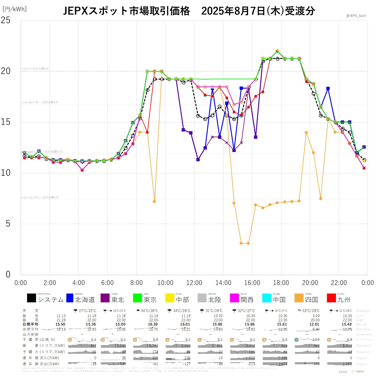378x376 pixels.
Task: Click the Kyushu reserve warning icon
Action: (x=329, y=340)
